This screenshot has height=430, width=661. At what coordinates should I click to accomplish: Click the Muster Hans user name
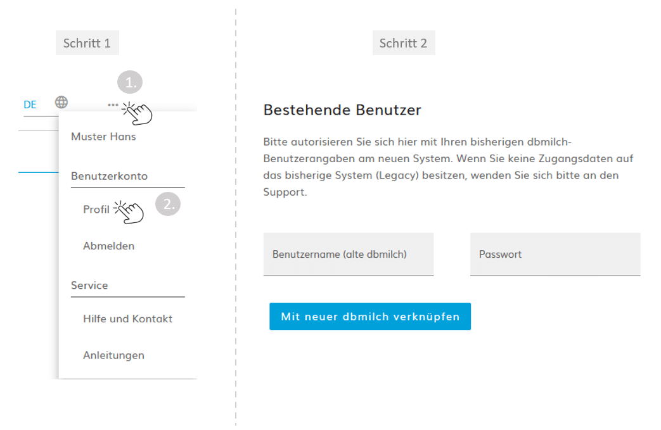point(103,136)
